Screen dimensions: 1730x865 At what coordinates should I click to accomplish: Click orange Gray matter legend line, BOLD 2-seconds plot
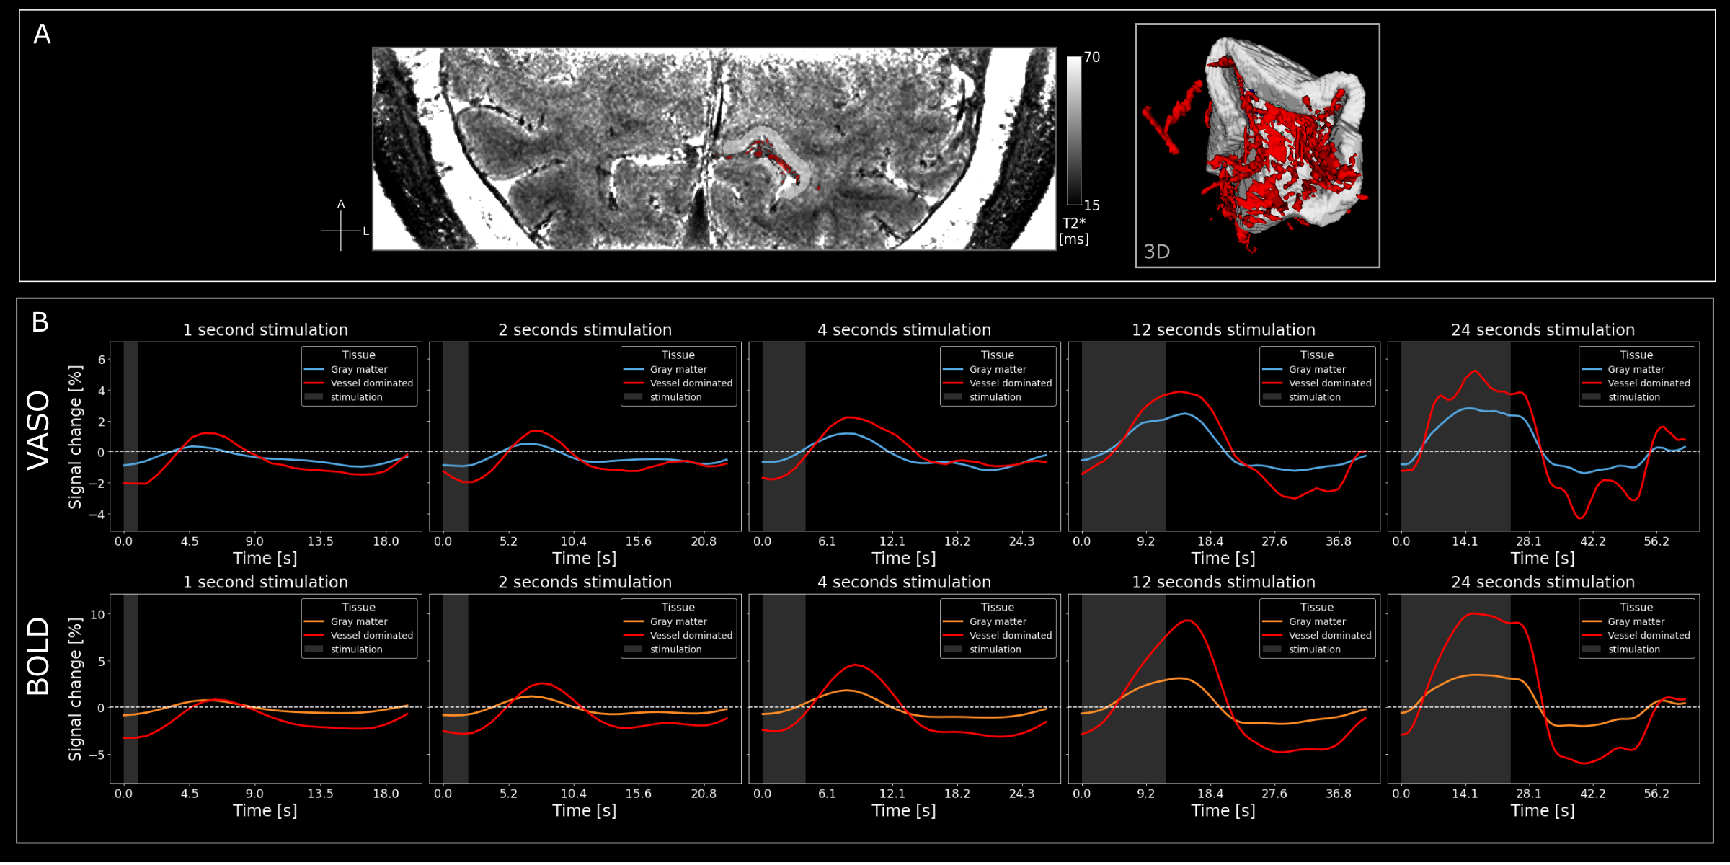634,621
